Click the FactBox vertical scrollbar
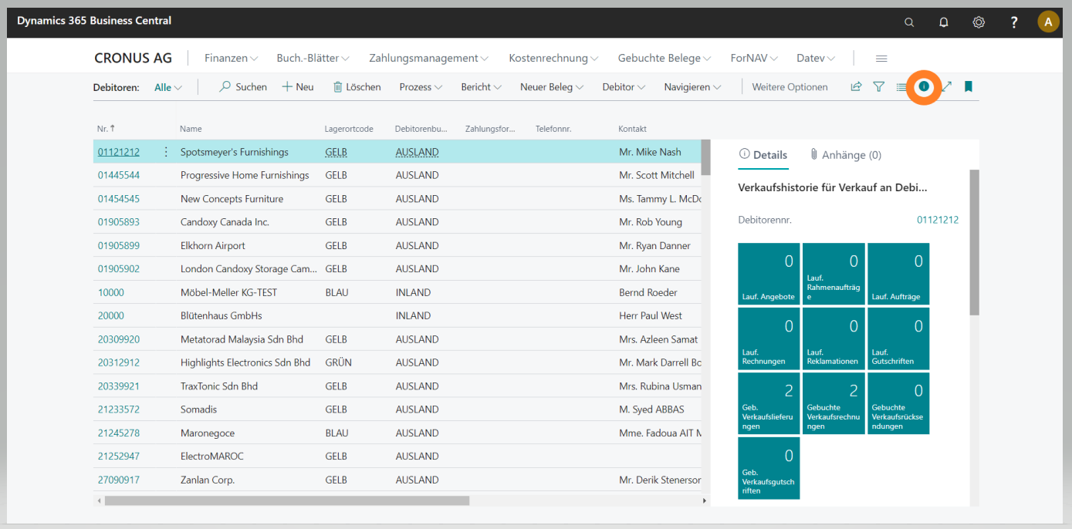This screenshot has width=1072, height=529. pyautogui.click(x=974, y=242)
